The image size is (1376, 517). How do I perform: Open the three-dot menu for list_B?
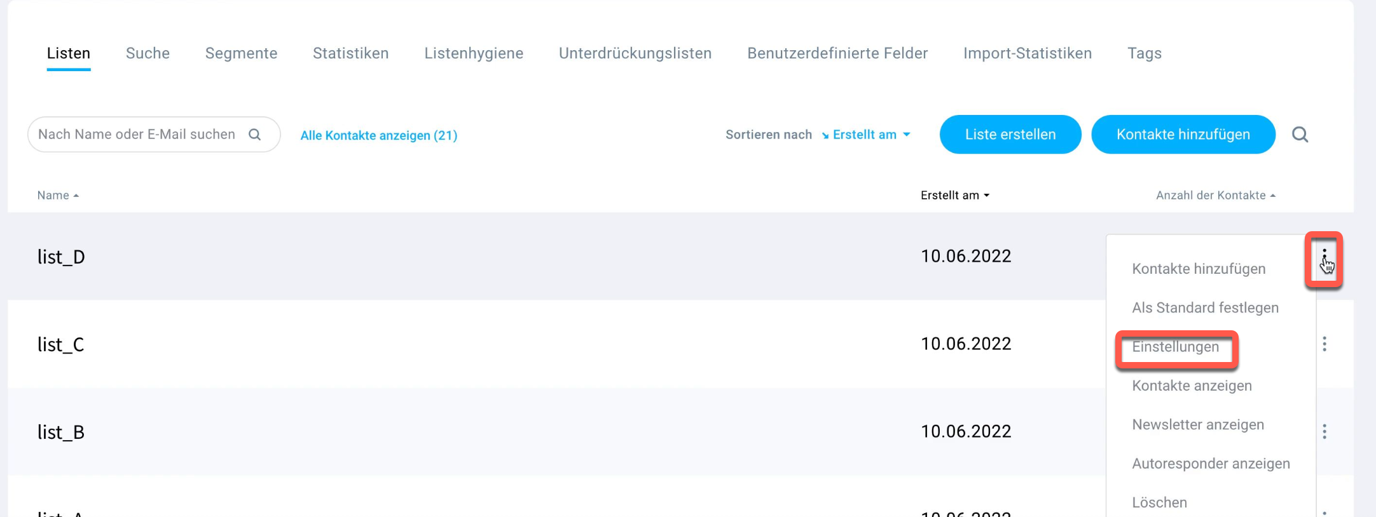pos(1324,432)
